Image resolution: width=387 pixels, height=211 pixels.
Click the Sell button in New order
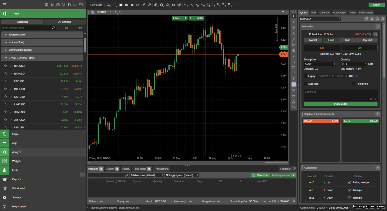pyautogui.click(x=322, y=48)
